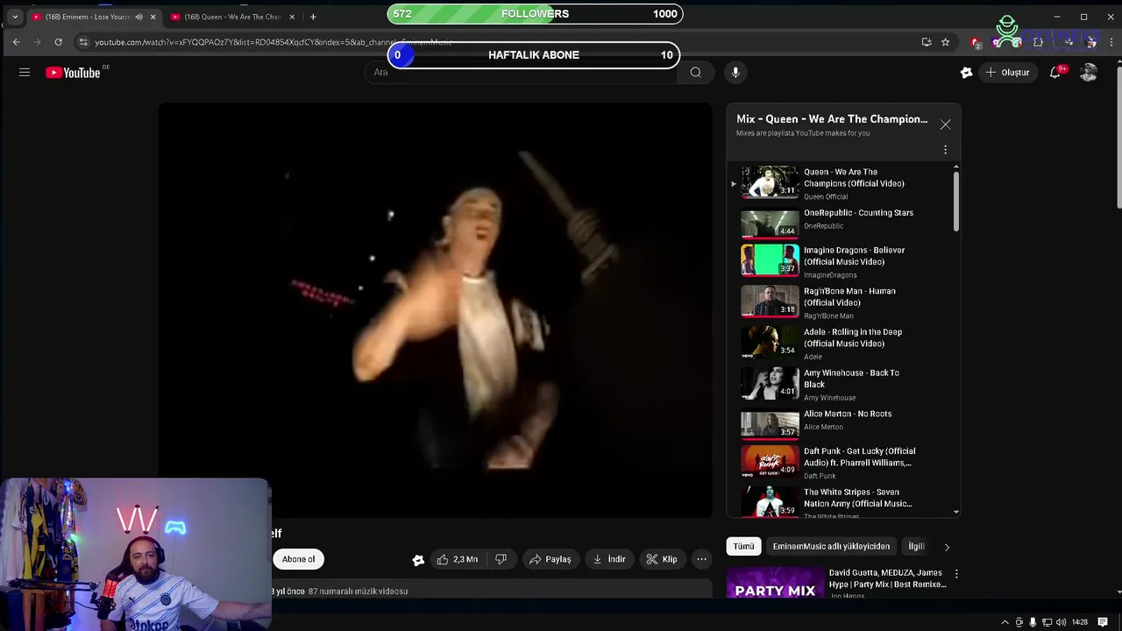Click the search magnifier button
This screenshot has width=1122, height=631.
(696, 73)
